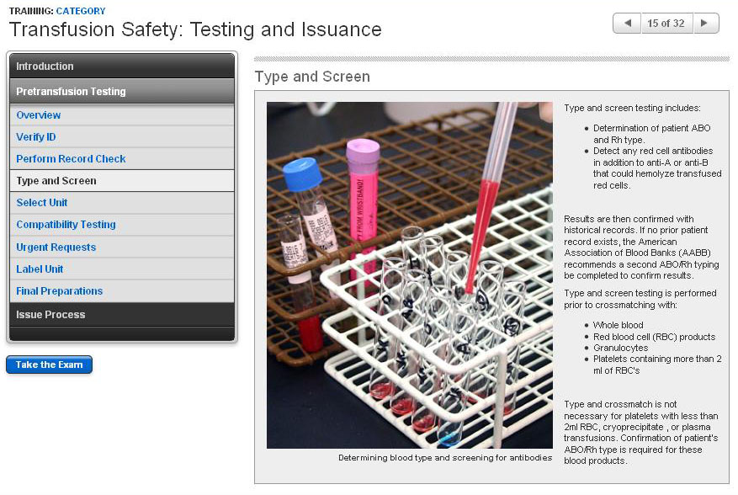This screenshot has height=495, width=738.
Task: Click the Type and Screen heading
Action: pos(311,77)
